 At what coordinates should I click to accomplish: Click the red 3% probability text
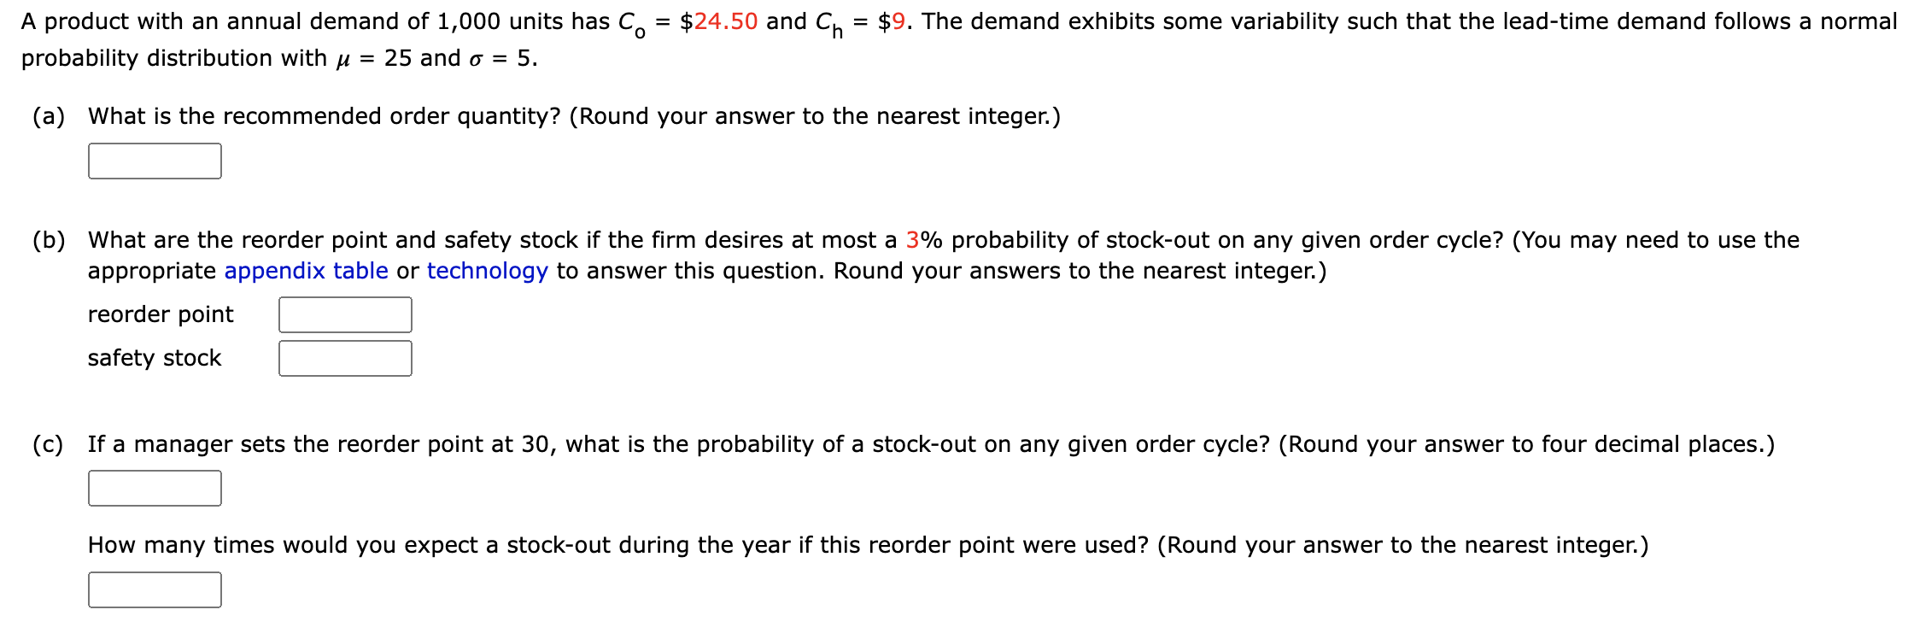coord(919,239)
